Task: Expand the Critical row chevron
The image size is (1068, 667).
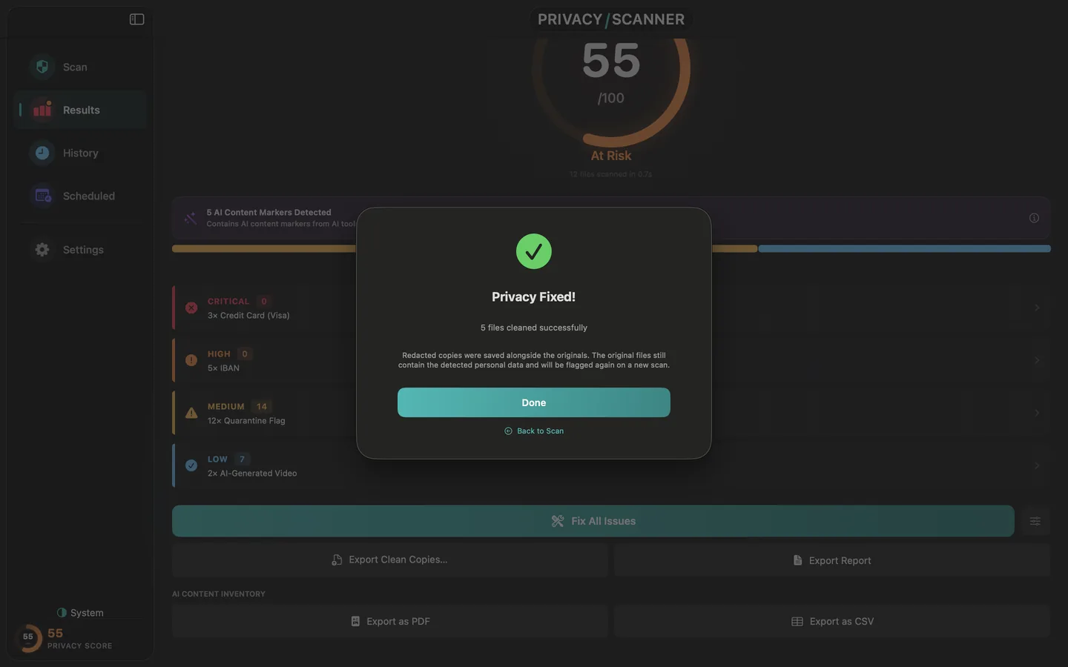Action: pos(1037,308)
